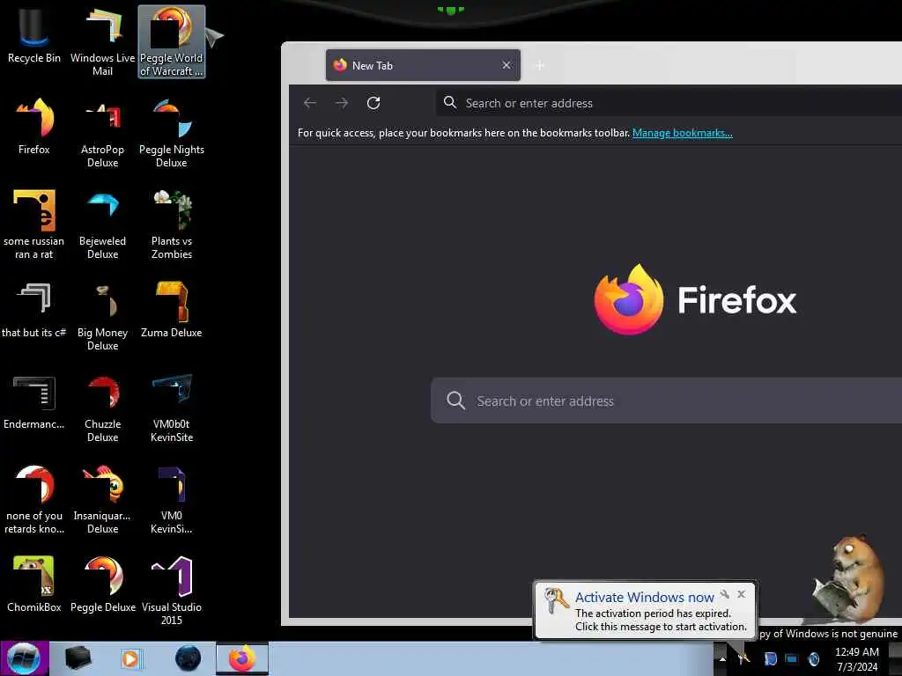Focus the Firefox URL address bar
Screen dimensions: 902x676
pos(668,103)
